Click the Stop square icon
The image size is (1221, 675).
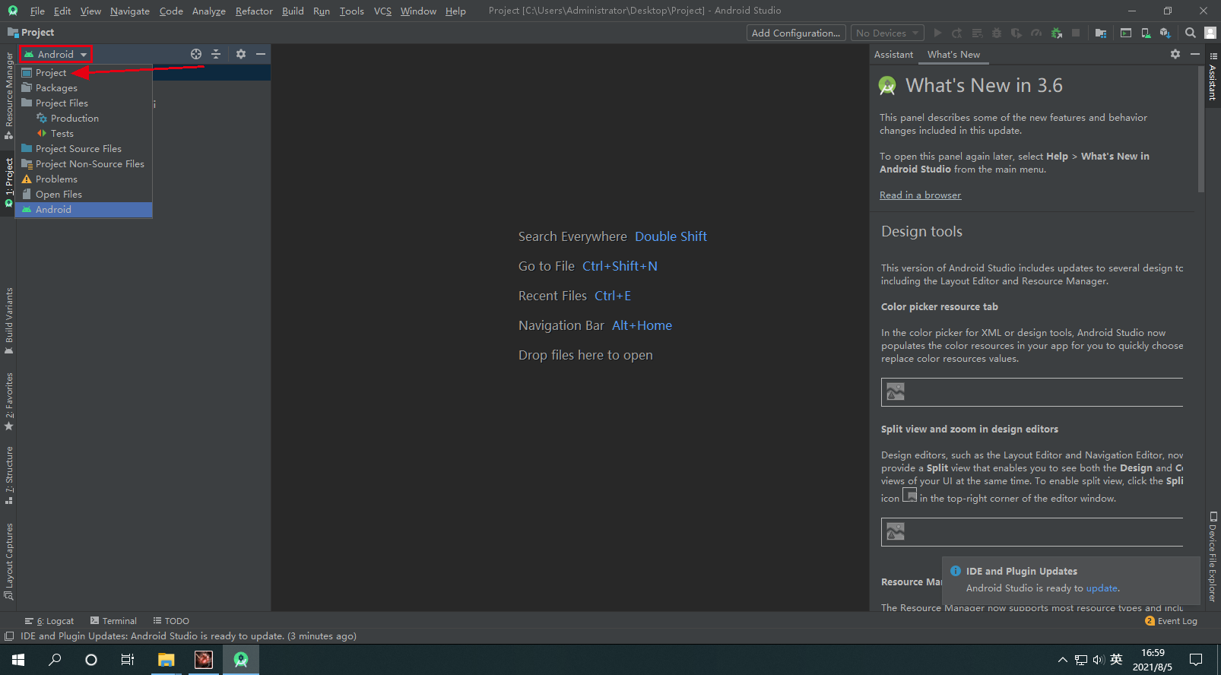pyautogui.click(x=1076, y=33)
